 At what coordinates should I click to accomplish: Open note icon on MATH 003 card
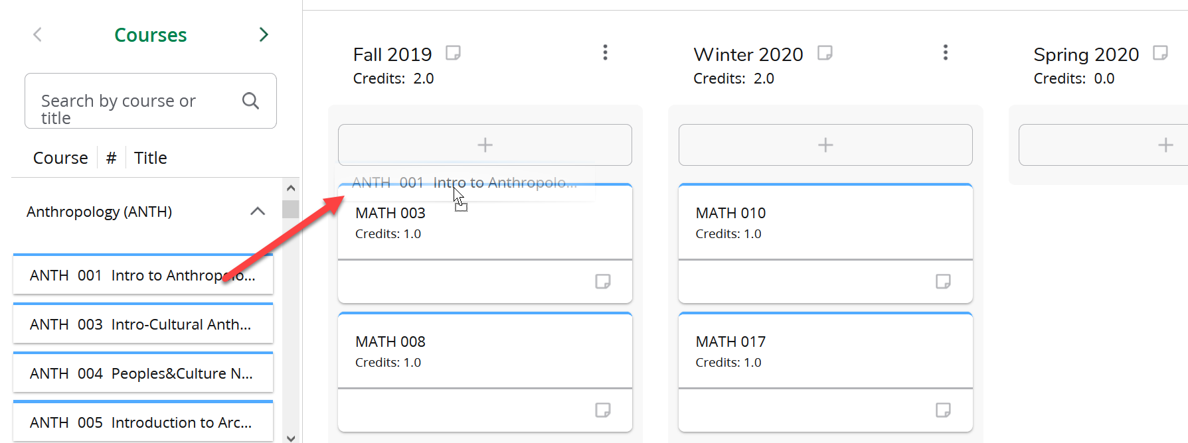point(602,282)
